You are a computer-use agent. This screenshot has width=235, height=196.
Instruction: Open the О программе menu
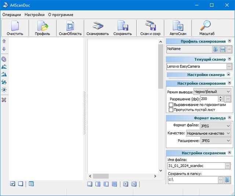tap(61, 15)
